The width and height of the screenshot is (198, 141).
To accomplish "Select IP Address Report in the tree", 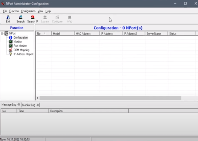I will [x=24, y=54].
